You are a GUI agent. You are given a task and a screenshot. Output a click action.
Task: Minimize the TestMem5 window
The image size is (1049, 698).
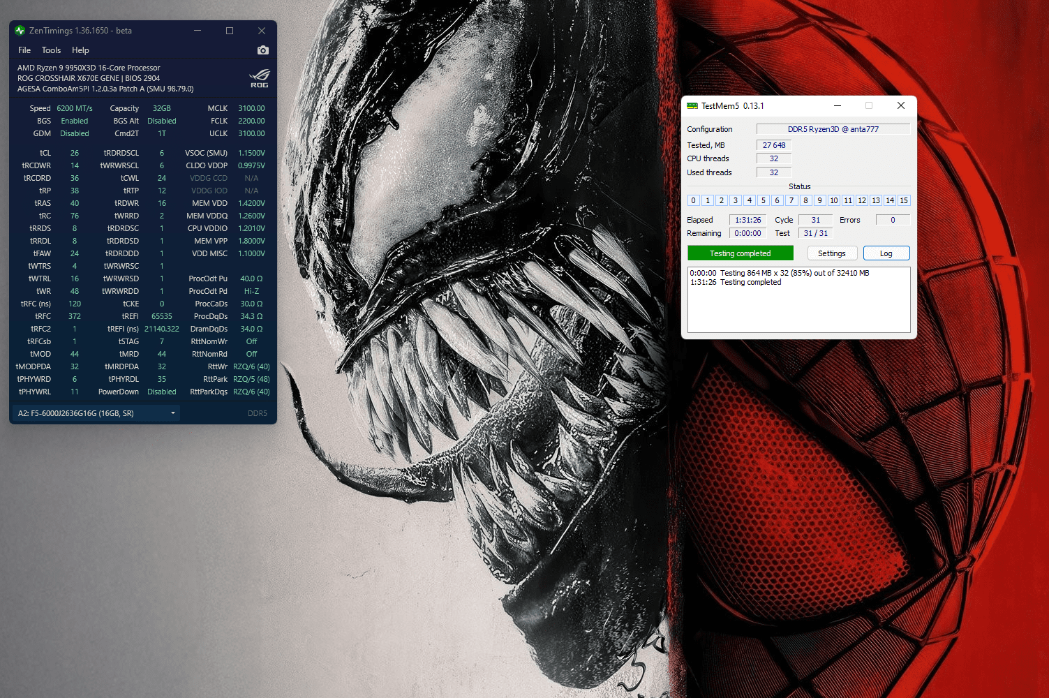tap(837, 105)
